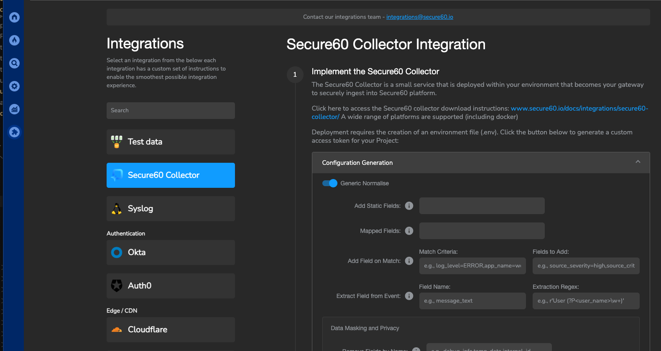Click the Data Masking and Privacy heading
The height and width of the screenshot is (351, 661).
[x=365, y=328]
